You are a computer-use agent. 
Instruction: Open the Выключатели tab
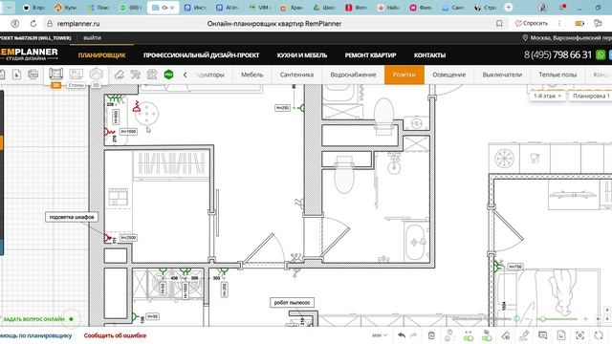(502, 75)
